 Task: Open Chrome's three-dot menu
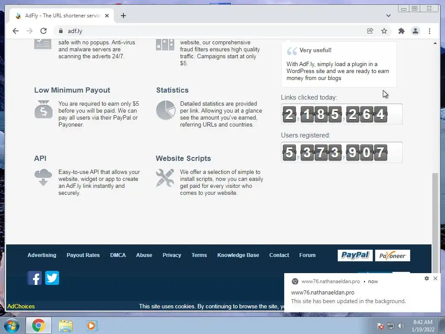tap(429, 31)
